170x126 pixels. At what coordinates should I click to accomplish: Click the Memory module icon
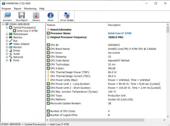tap(11, 37)
